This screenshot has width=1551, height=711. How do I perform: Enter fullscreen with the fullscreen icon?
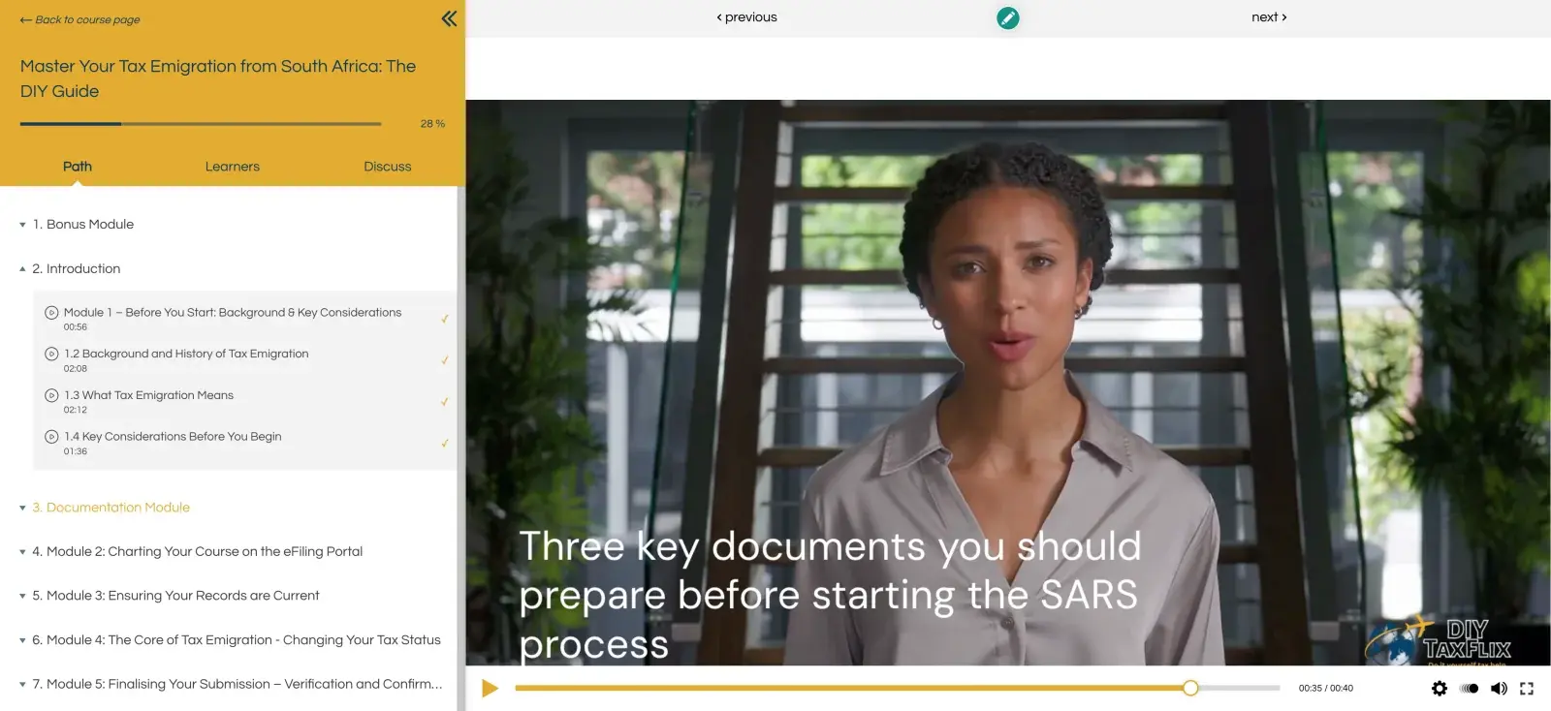(1527, 688)
